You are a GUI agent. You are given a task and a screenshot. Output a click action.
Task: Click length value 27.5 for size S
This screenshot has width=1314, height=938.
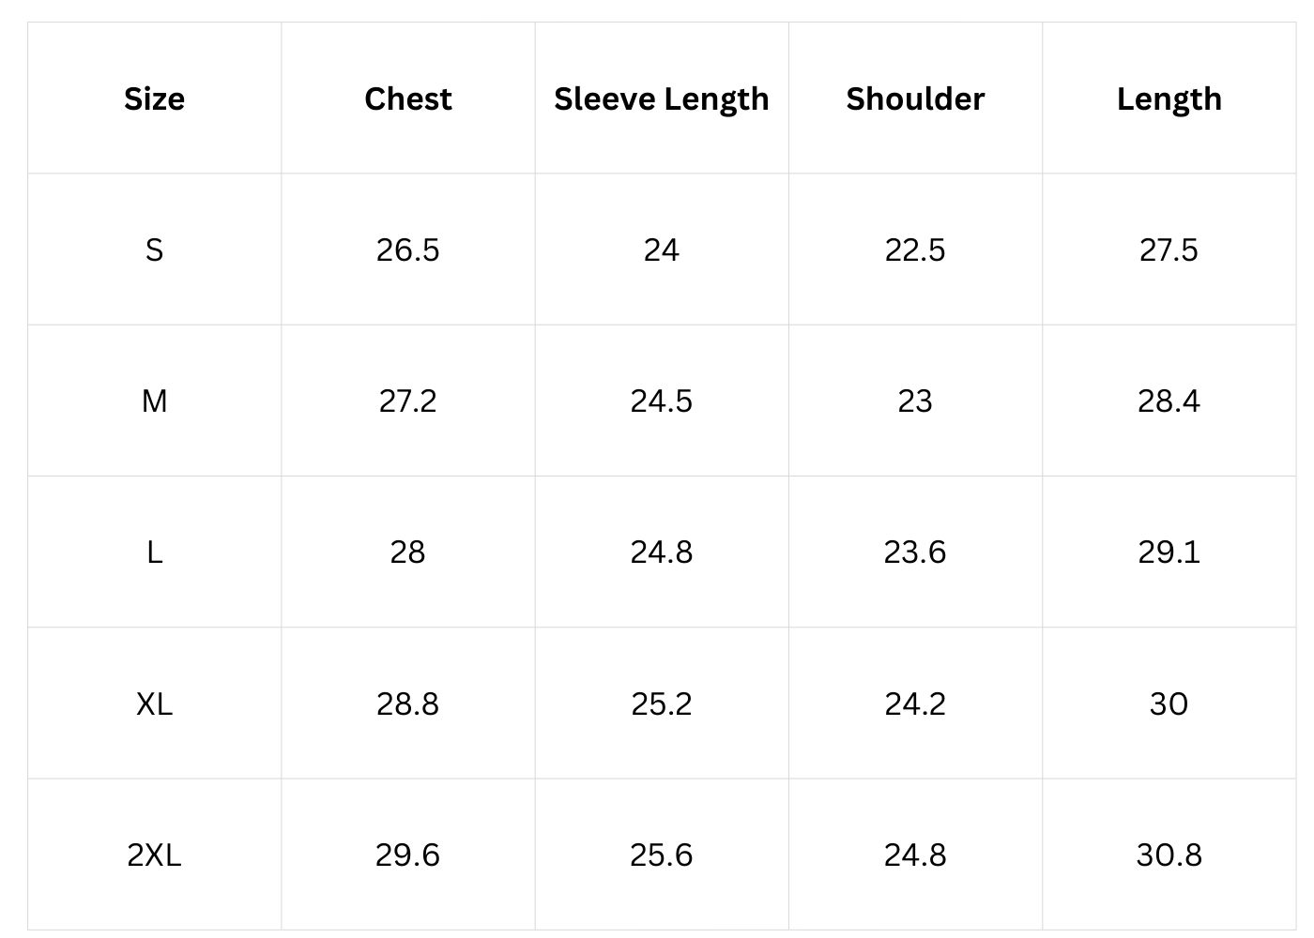1169,250
